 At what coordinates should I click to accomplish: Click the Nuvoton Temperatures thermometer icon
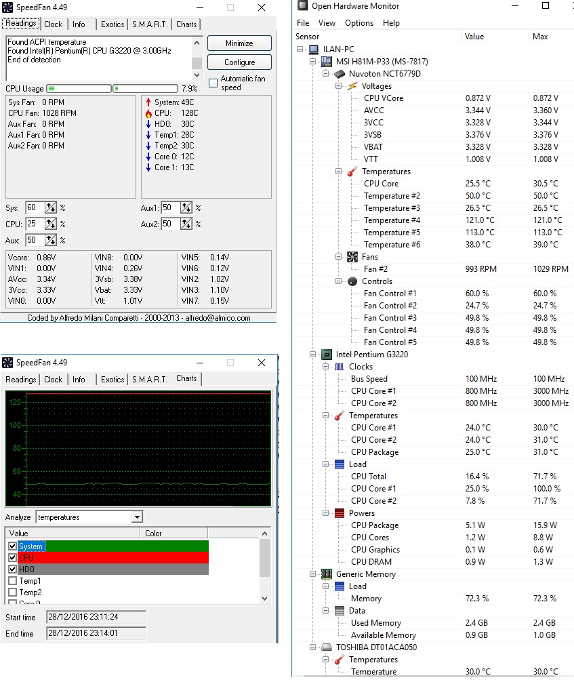(352, 172)
